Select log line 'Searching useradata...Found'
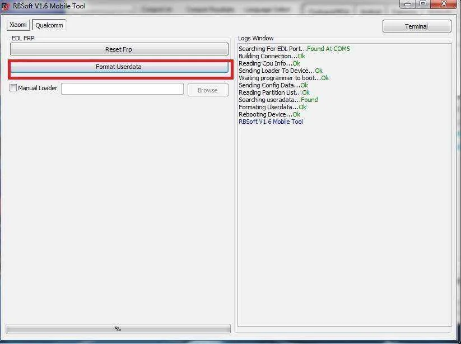Screen dimensions: 461x344 (278, 100)
